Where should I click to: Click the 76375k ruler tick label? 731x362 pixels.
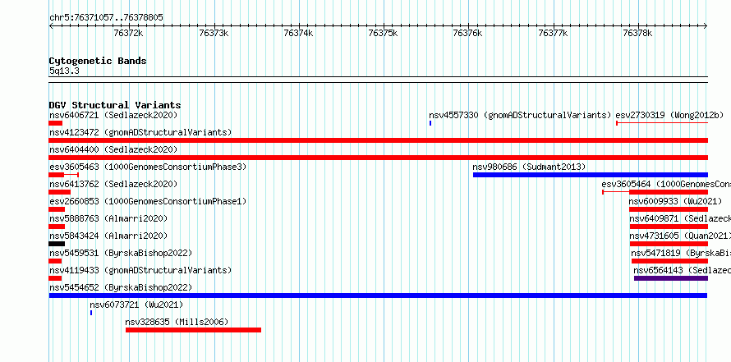[x=384, y=33]
